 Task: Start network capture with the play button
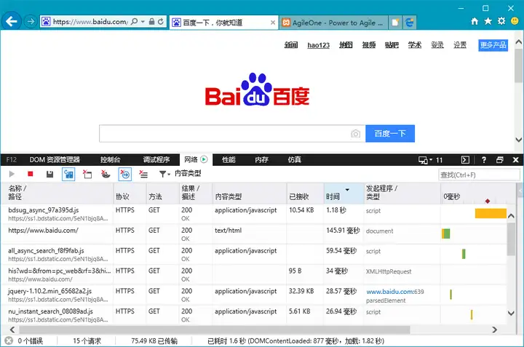(12, 174)
